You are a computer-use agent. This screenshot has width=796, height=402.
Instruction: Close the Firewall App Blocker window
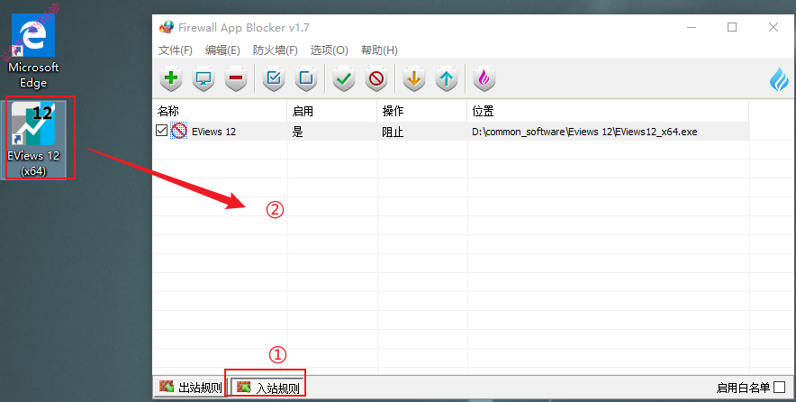tap(773, 27)
